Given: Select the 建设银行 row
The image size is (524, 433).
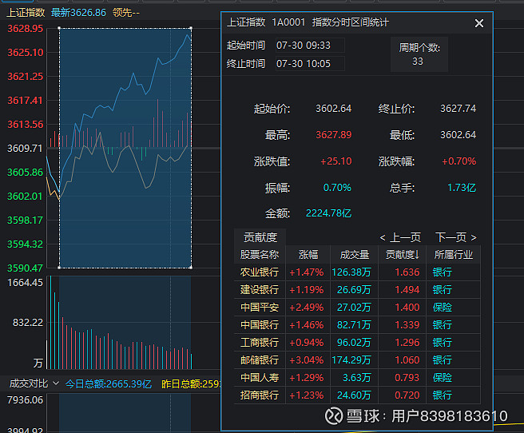Looking at the screenshot, I should (357, 290).
